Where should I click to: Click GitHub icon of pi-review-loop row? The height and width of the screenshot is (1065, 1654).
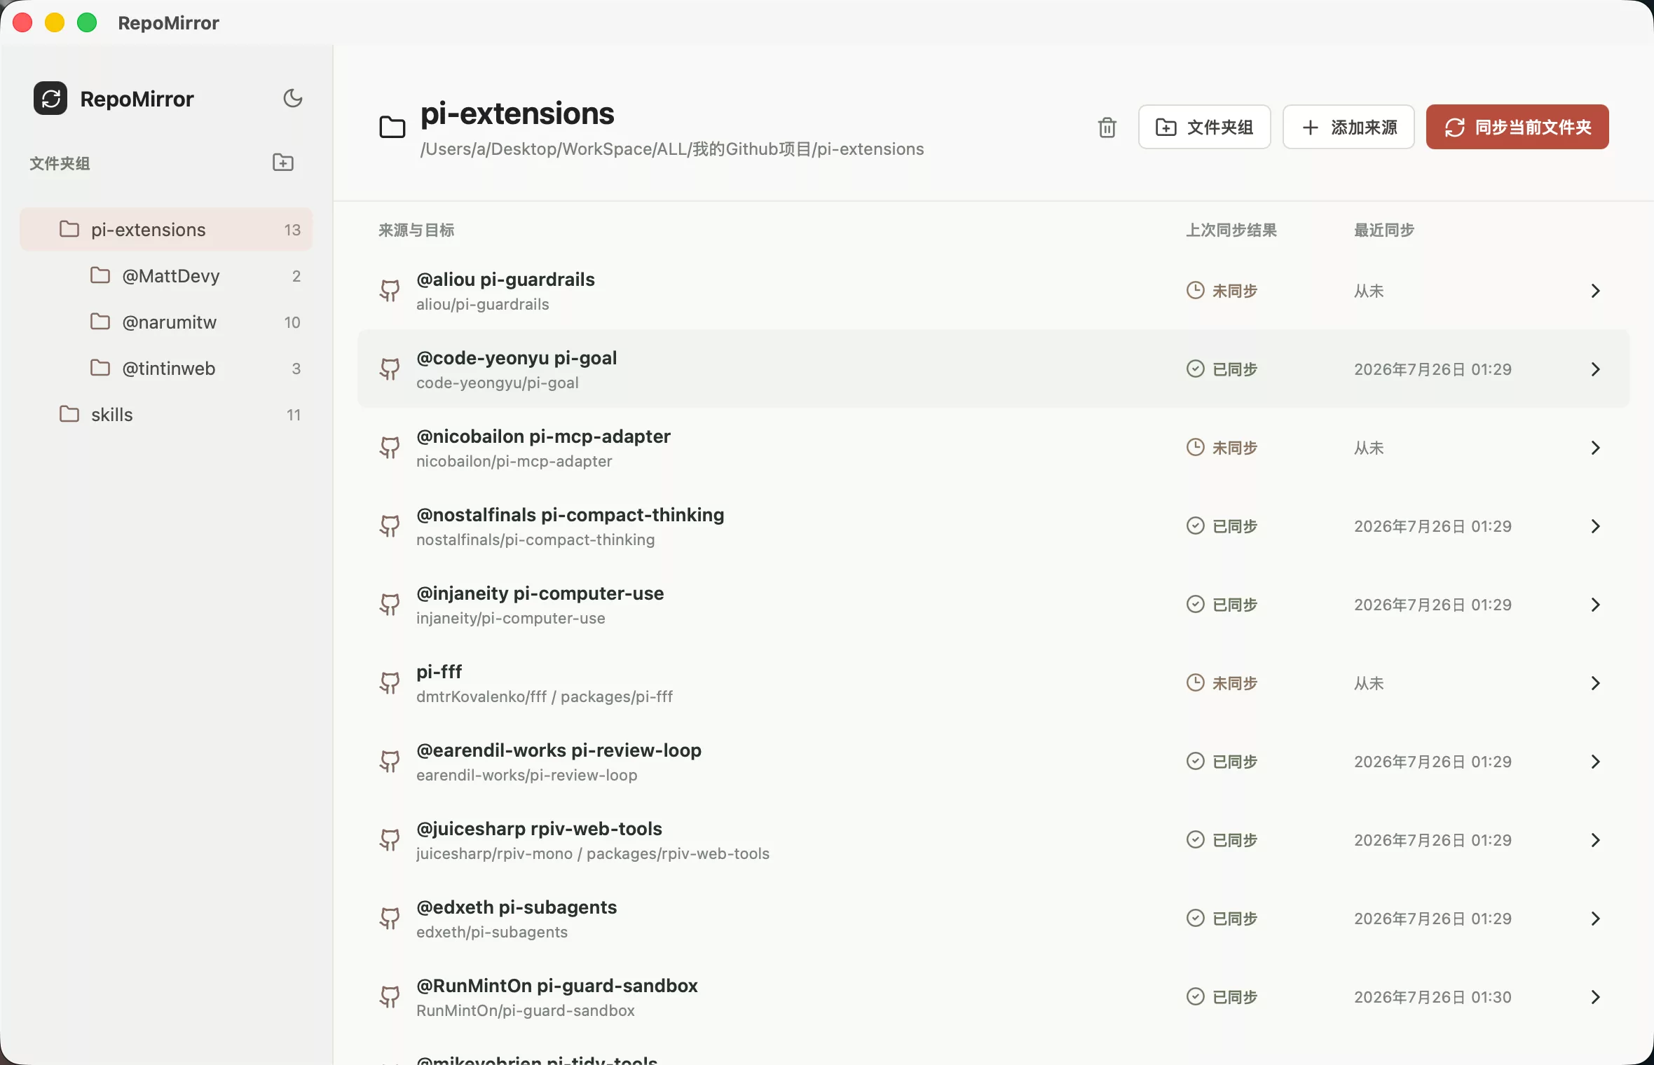(x=390, y=761)
